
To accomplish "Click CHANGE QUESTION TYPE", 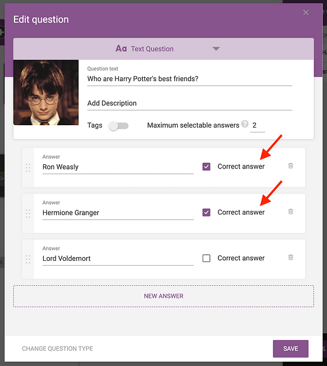I will point(58,348).
